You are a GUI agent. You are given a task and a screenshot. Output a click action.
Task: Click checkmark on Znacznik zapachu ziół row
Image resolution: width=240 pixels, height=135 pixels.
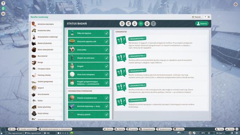pos(107,41)
